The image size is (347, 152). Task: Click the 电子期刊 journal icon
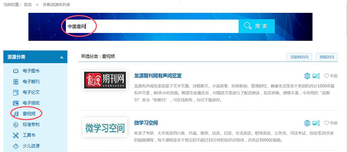16,82
